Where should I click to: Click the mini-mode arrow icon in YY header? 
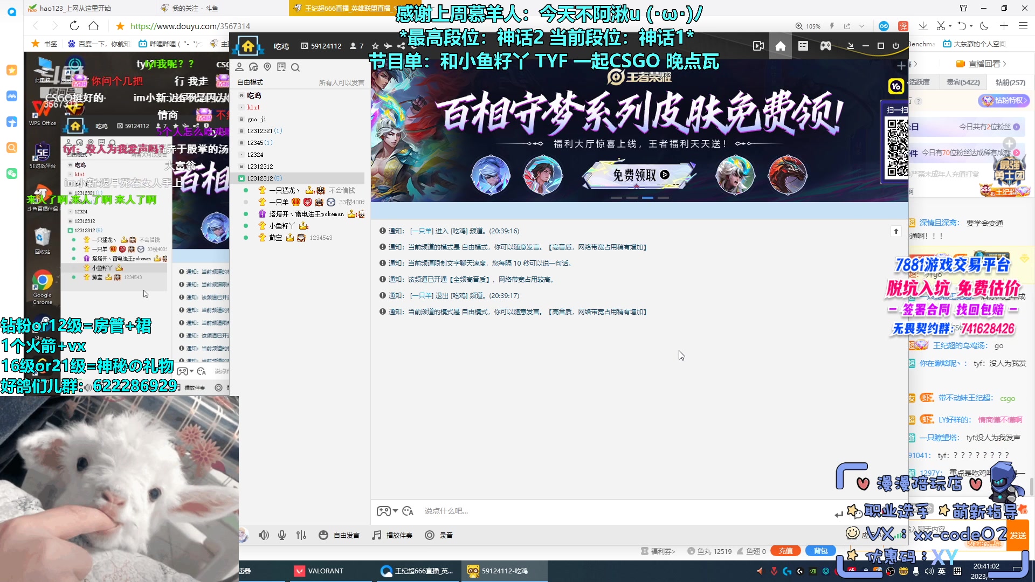[851, 46]
